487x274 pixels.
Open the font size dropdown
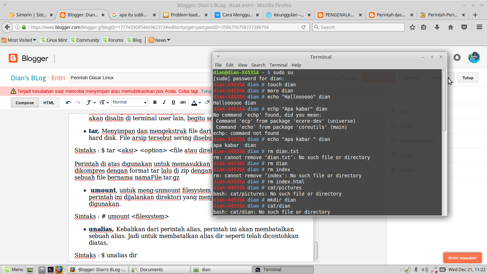pos(104,102)
